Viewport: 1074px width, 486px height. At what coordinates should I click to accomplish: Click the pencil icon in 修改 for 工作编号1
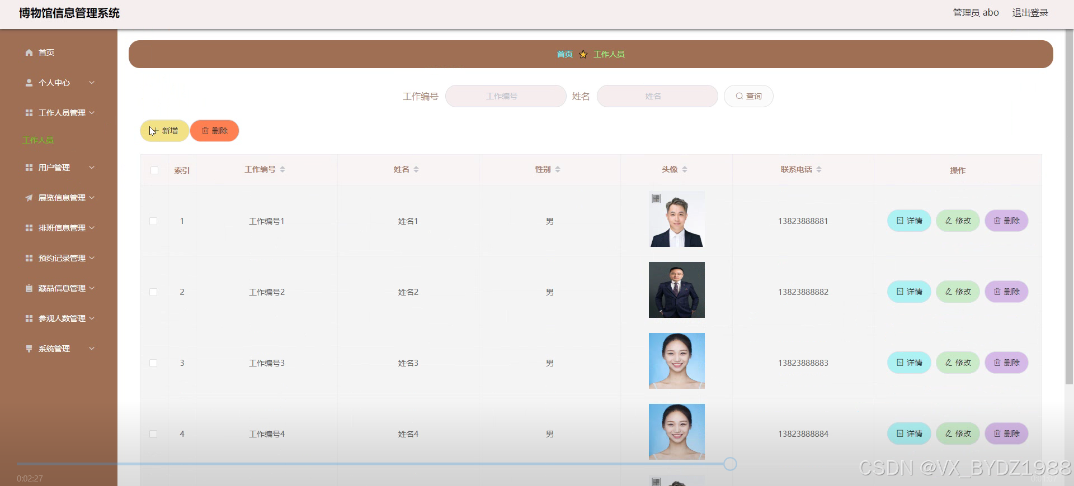(949, 221)
